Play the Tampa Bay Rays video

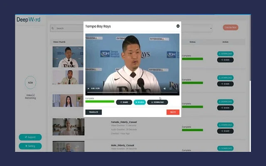(x=88, y=88)
